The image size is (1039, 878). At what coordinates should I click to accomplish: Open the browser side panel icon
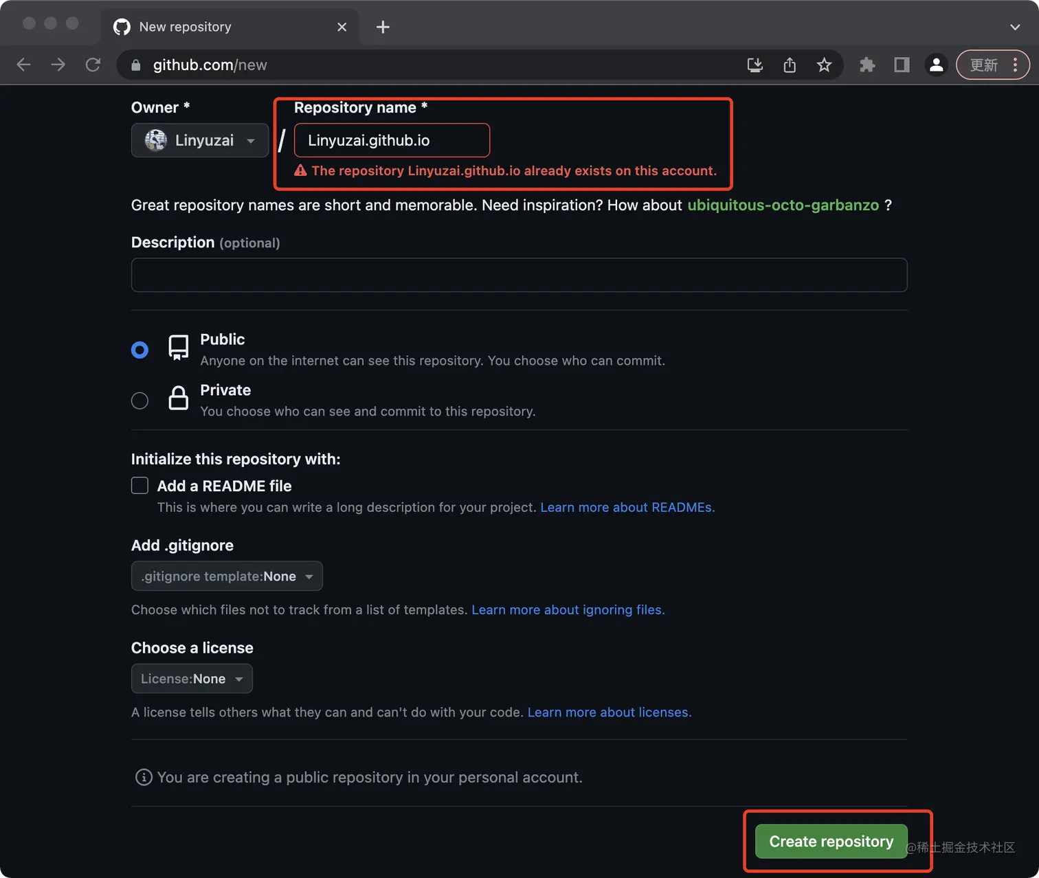coord(902,65)
